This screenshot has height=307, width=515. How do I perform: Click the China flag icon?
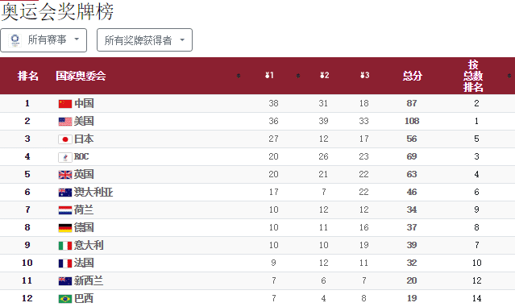[x=65, y=104]
